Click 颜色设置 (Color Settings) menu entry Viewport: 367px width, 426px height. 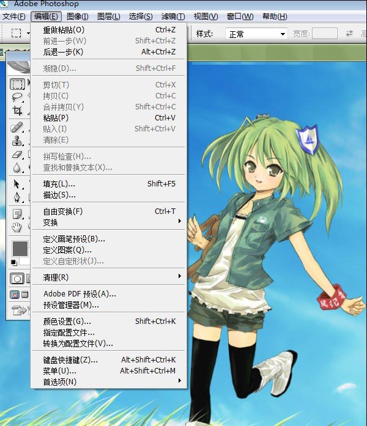[x=67, y=321]
